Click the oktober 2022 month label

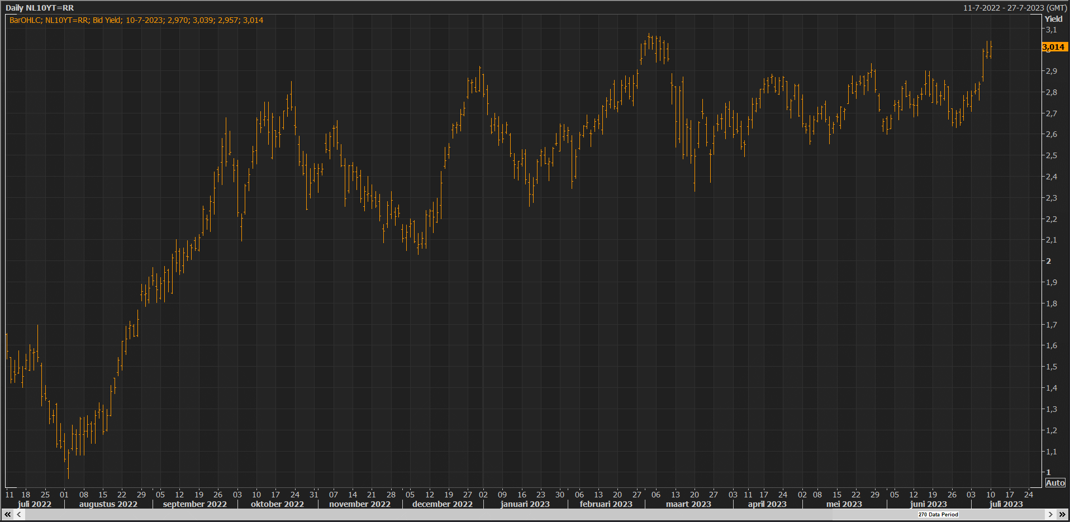tap(277, 504)
